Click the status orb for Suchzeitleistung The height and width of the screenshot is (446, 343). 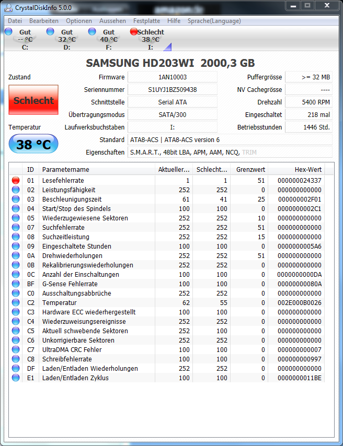[x=16, y=237]
